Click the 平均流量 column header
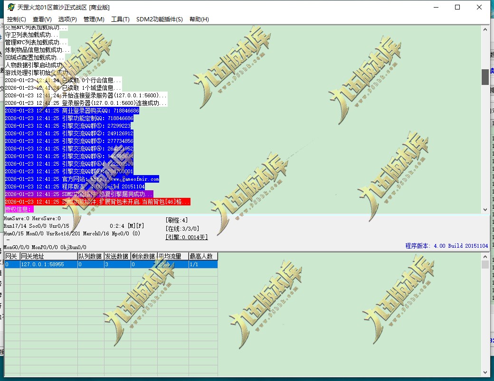Viewport: 494px width, 381px height. [x=172, y=256]
